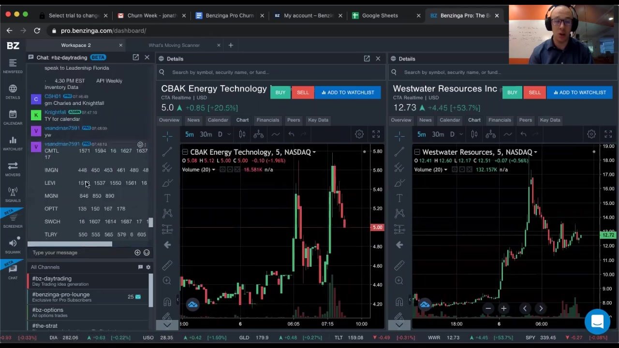Toggle magnet mode on Westwater chart
The height and width of the screenshot is (348, 619).
tap(399, 302)
